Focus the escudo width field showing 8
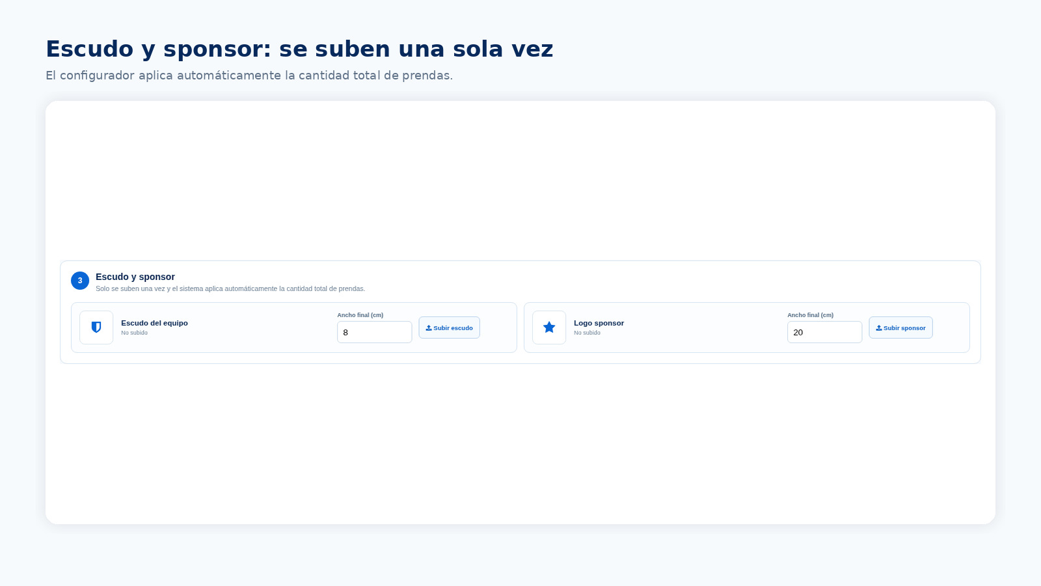The width and height of the screenshot is (1041, 586). pos(374,332)
